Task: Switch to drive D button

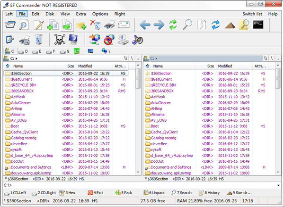Action: pyautogui.click(x=23, y=51)
